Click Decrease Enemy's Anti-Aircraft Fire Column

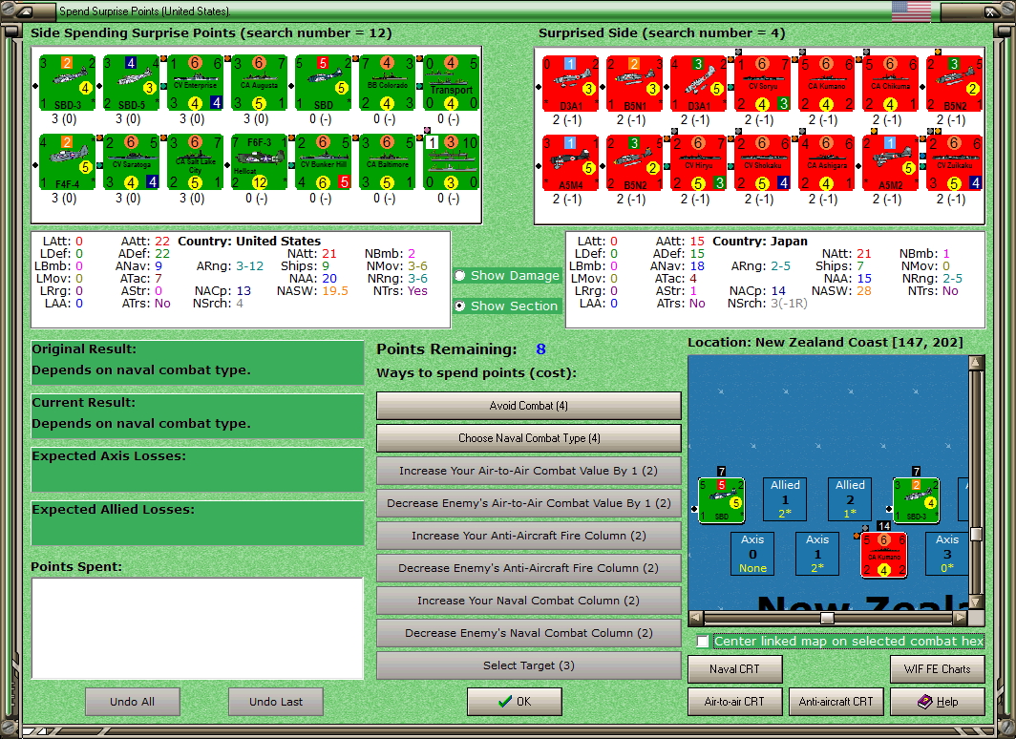529,568
